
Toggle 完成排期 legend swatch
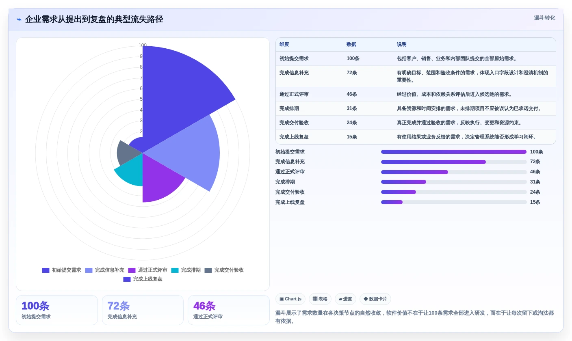[175, 270]
